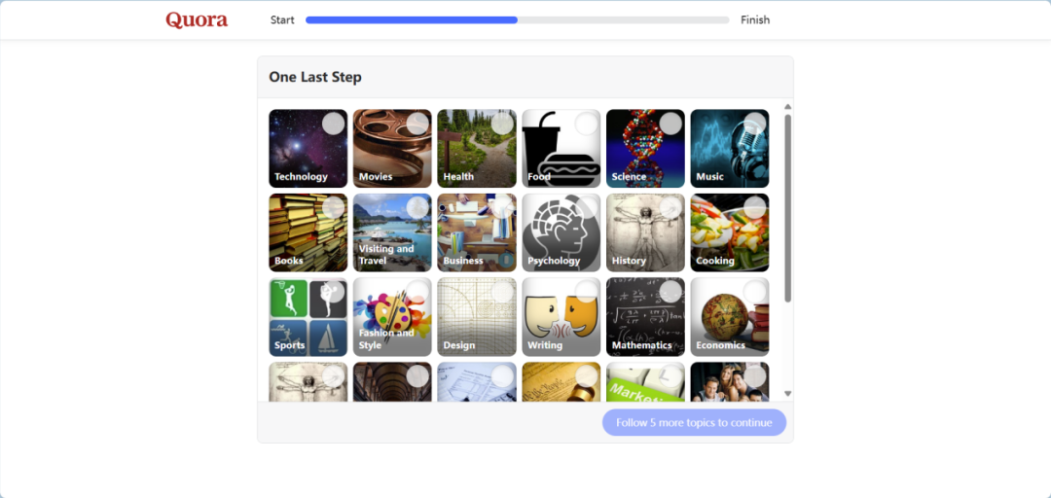Pick the Food drink-and-burger icon tile
Screen dimensions: 1051x498
coord(562,148)
